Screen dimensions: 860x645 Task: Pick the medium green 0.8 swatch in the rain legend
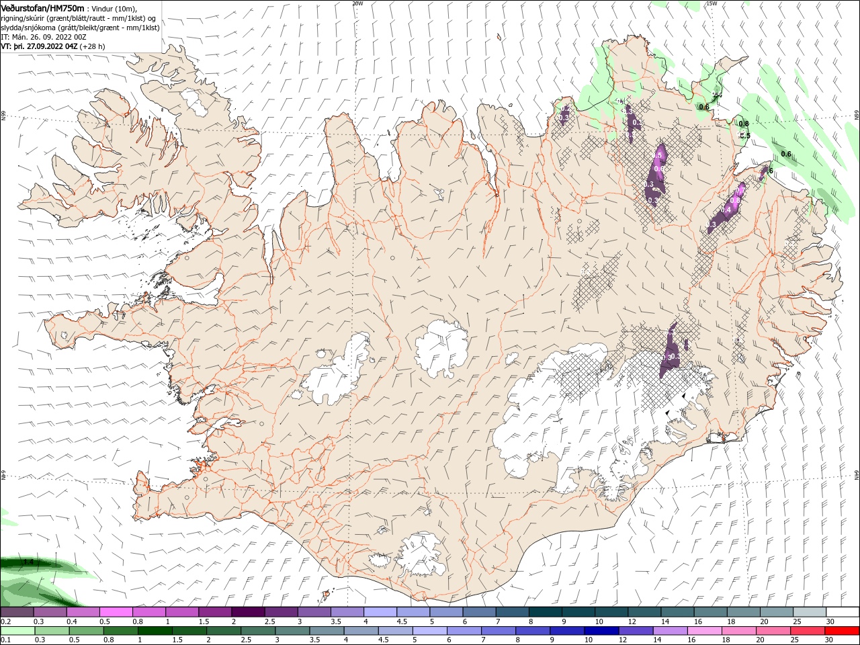pos(120,631)
